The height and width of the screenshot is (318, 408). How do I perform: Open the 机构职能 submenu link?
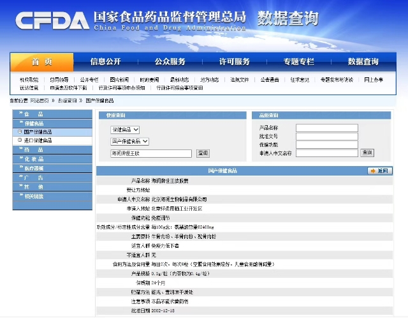(29, 80)
